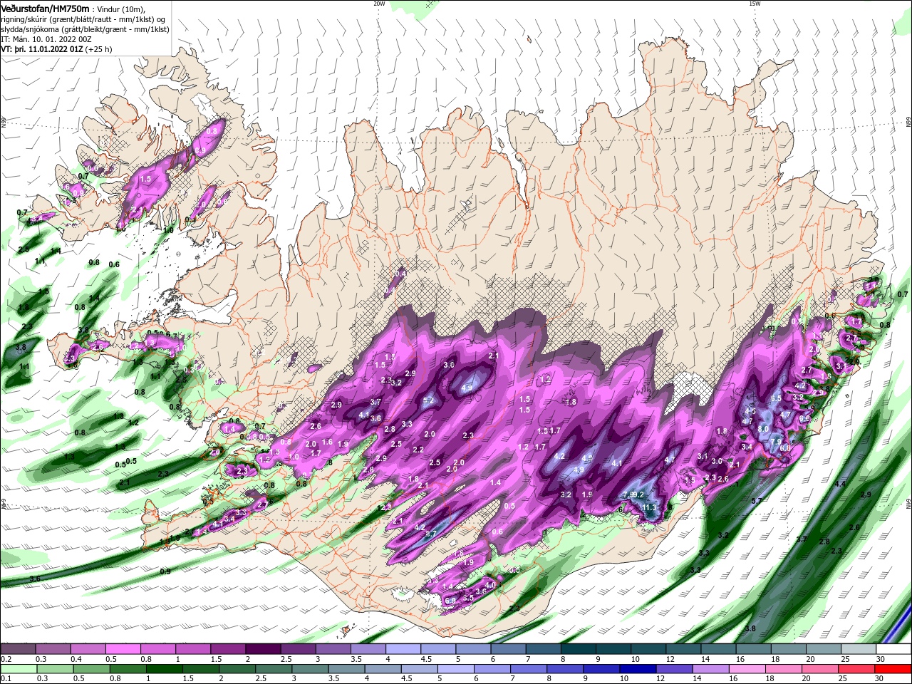Pick the rain legend swatch between 4 and 4.5
The width and height of the screenshot is (912, 684).
[x=383, y=669]
